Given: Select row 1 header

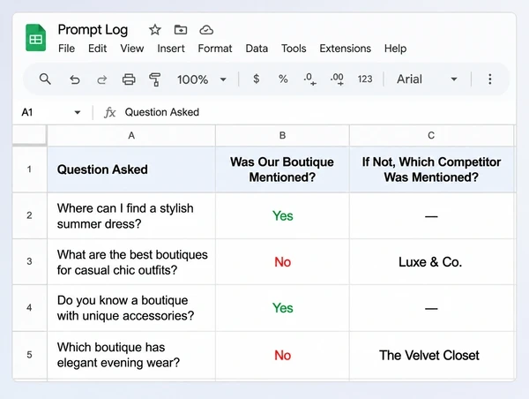Looking at the screenshot, I should pos(30,169).
